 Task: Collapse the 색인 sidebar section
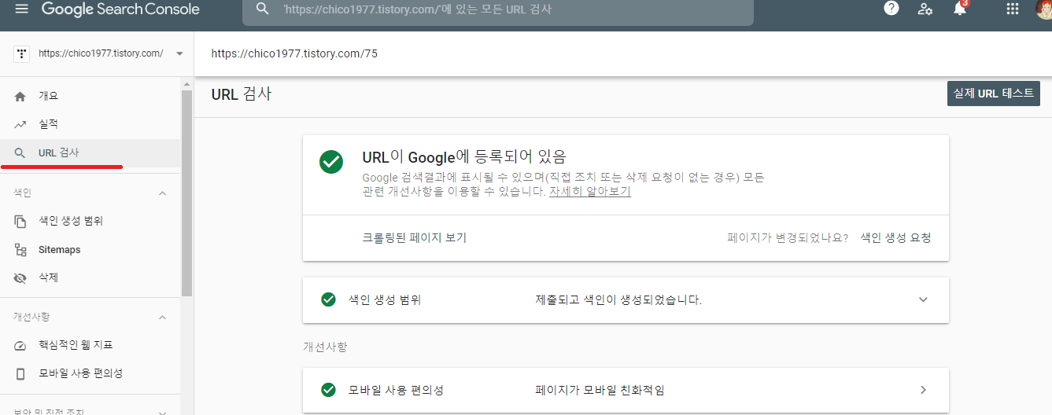pos(163,193)
